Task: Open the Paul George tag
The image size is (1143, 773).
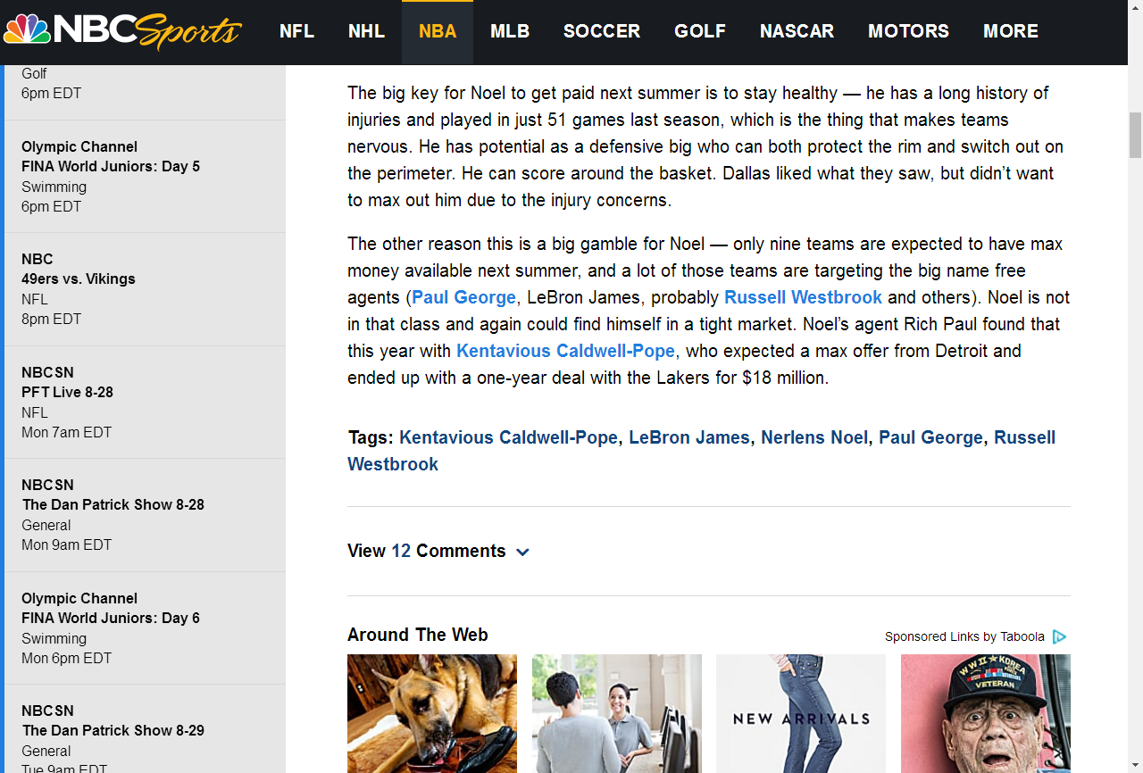Action: pyautogui.click(x=930, y=437)
